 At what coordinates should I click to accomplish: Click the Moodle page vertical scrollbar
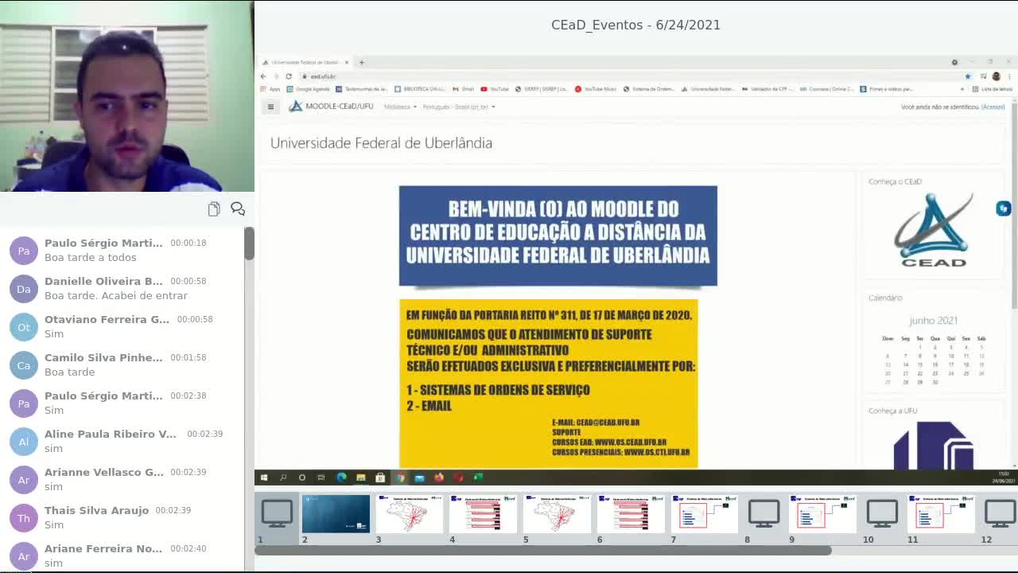pos(1014,207)
